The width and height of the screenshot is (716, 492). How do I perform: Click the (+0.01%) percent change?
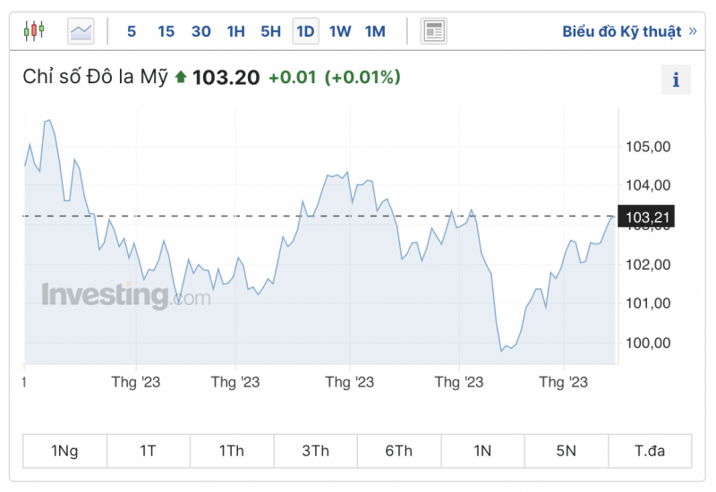point(362,77)
